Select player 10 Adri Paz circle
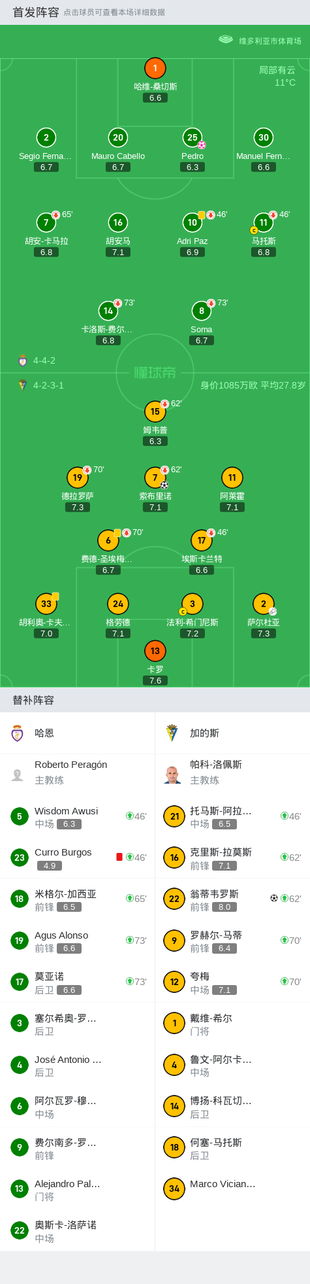The image size is (310, 1284). tap(192, 222)
